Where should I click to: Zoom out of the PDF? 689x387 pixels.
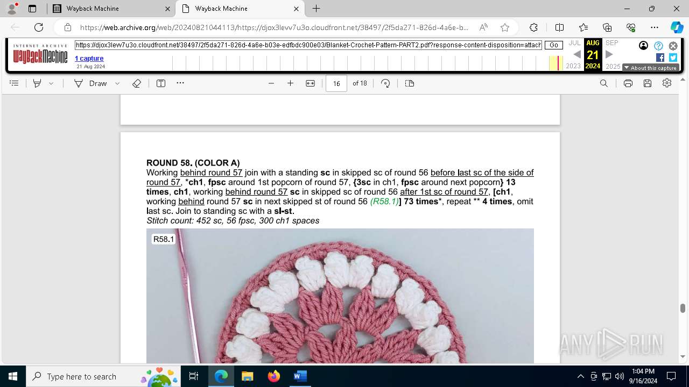(271, 83)
